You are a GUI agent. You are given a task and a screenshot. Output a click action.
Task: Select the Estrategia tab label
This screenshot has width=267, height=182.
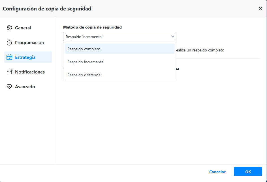[25, 57]
